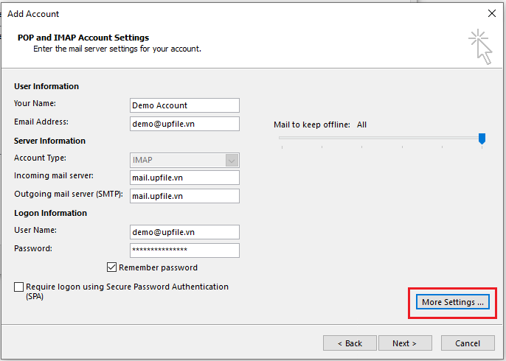This screenshot has width=506, height=361.
Task: Click the More Settings button
Action: (452, 302)
